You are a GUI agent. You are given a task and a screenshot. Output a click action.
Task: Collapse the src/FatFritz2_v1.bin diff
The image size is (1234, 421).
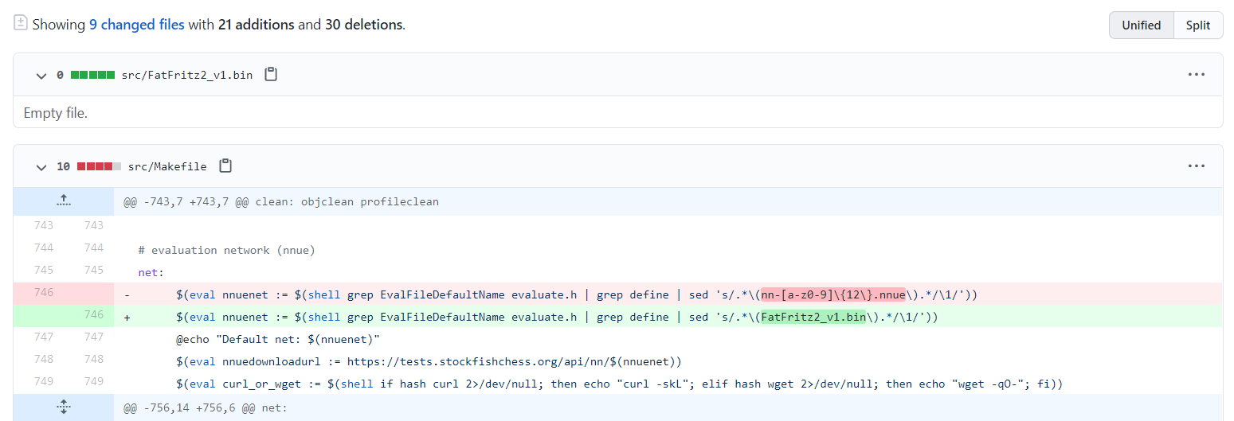41,75
